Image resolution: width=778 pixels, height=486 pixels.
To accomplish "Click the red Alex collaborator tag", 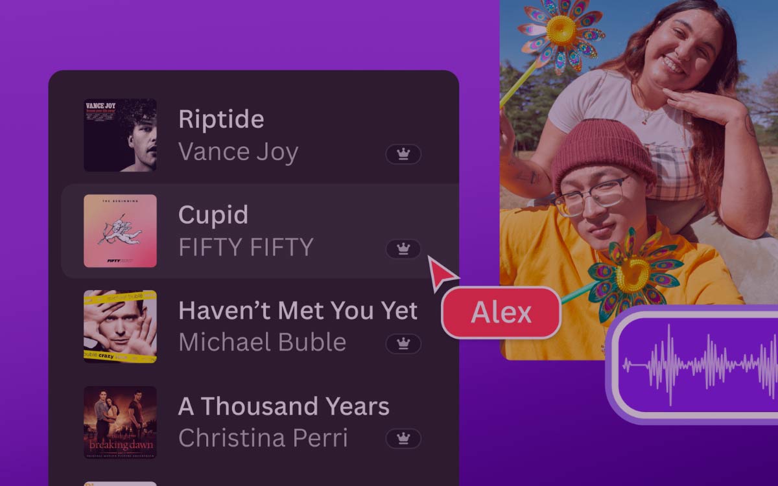I will tap(501, 312).
